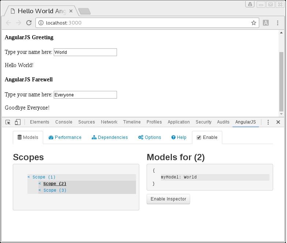Close the browser window

coord(280,4)
